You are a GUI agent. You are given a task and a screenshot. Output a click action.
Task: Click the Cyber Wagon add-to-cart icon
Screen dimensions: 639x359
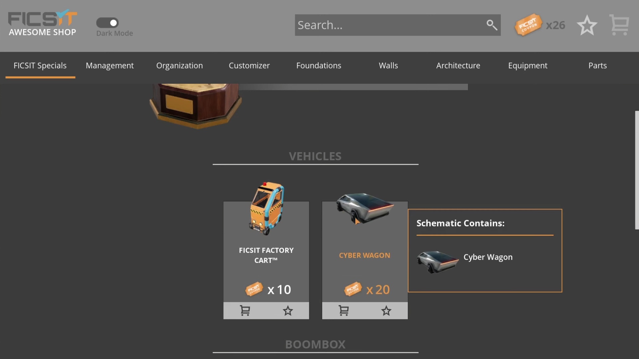point(343,310)
